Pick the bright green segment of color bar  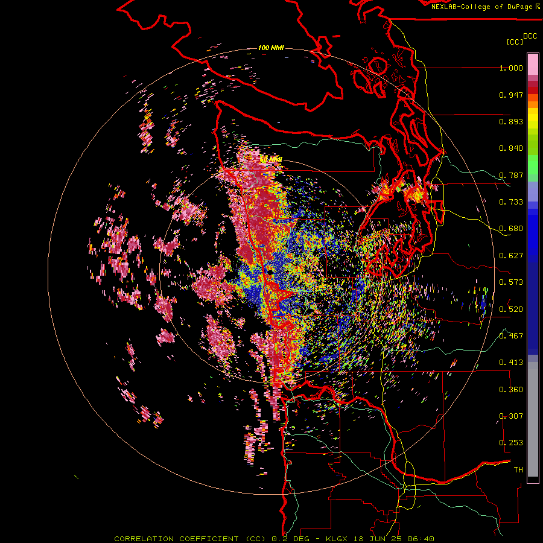coord(533,165)
